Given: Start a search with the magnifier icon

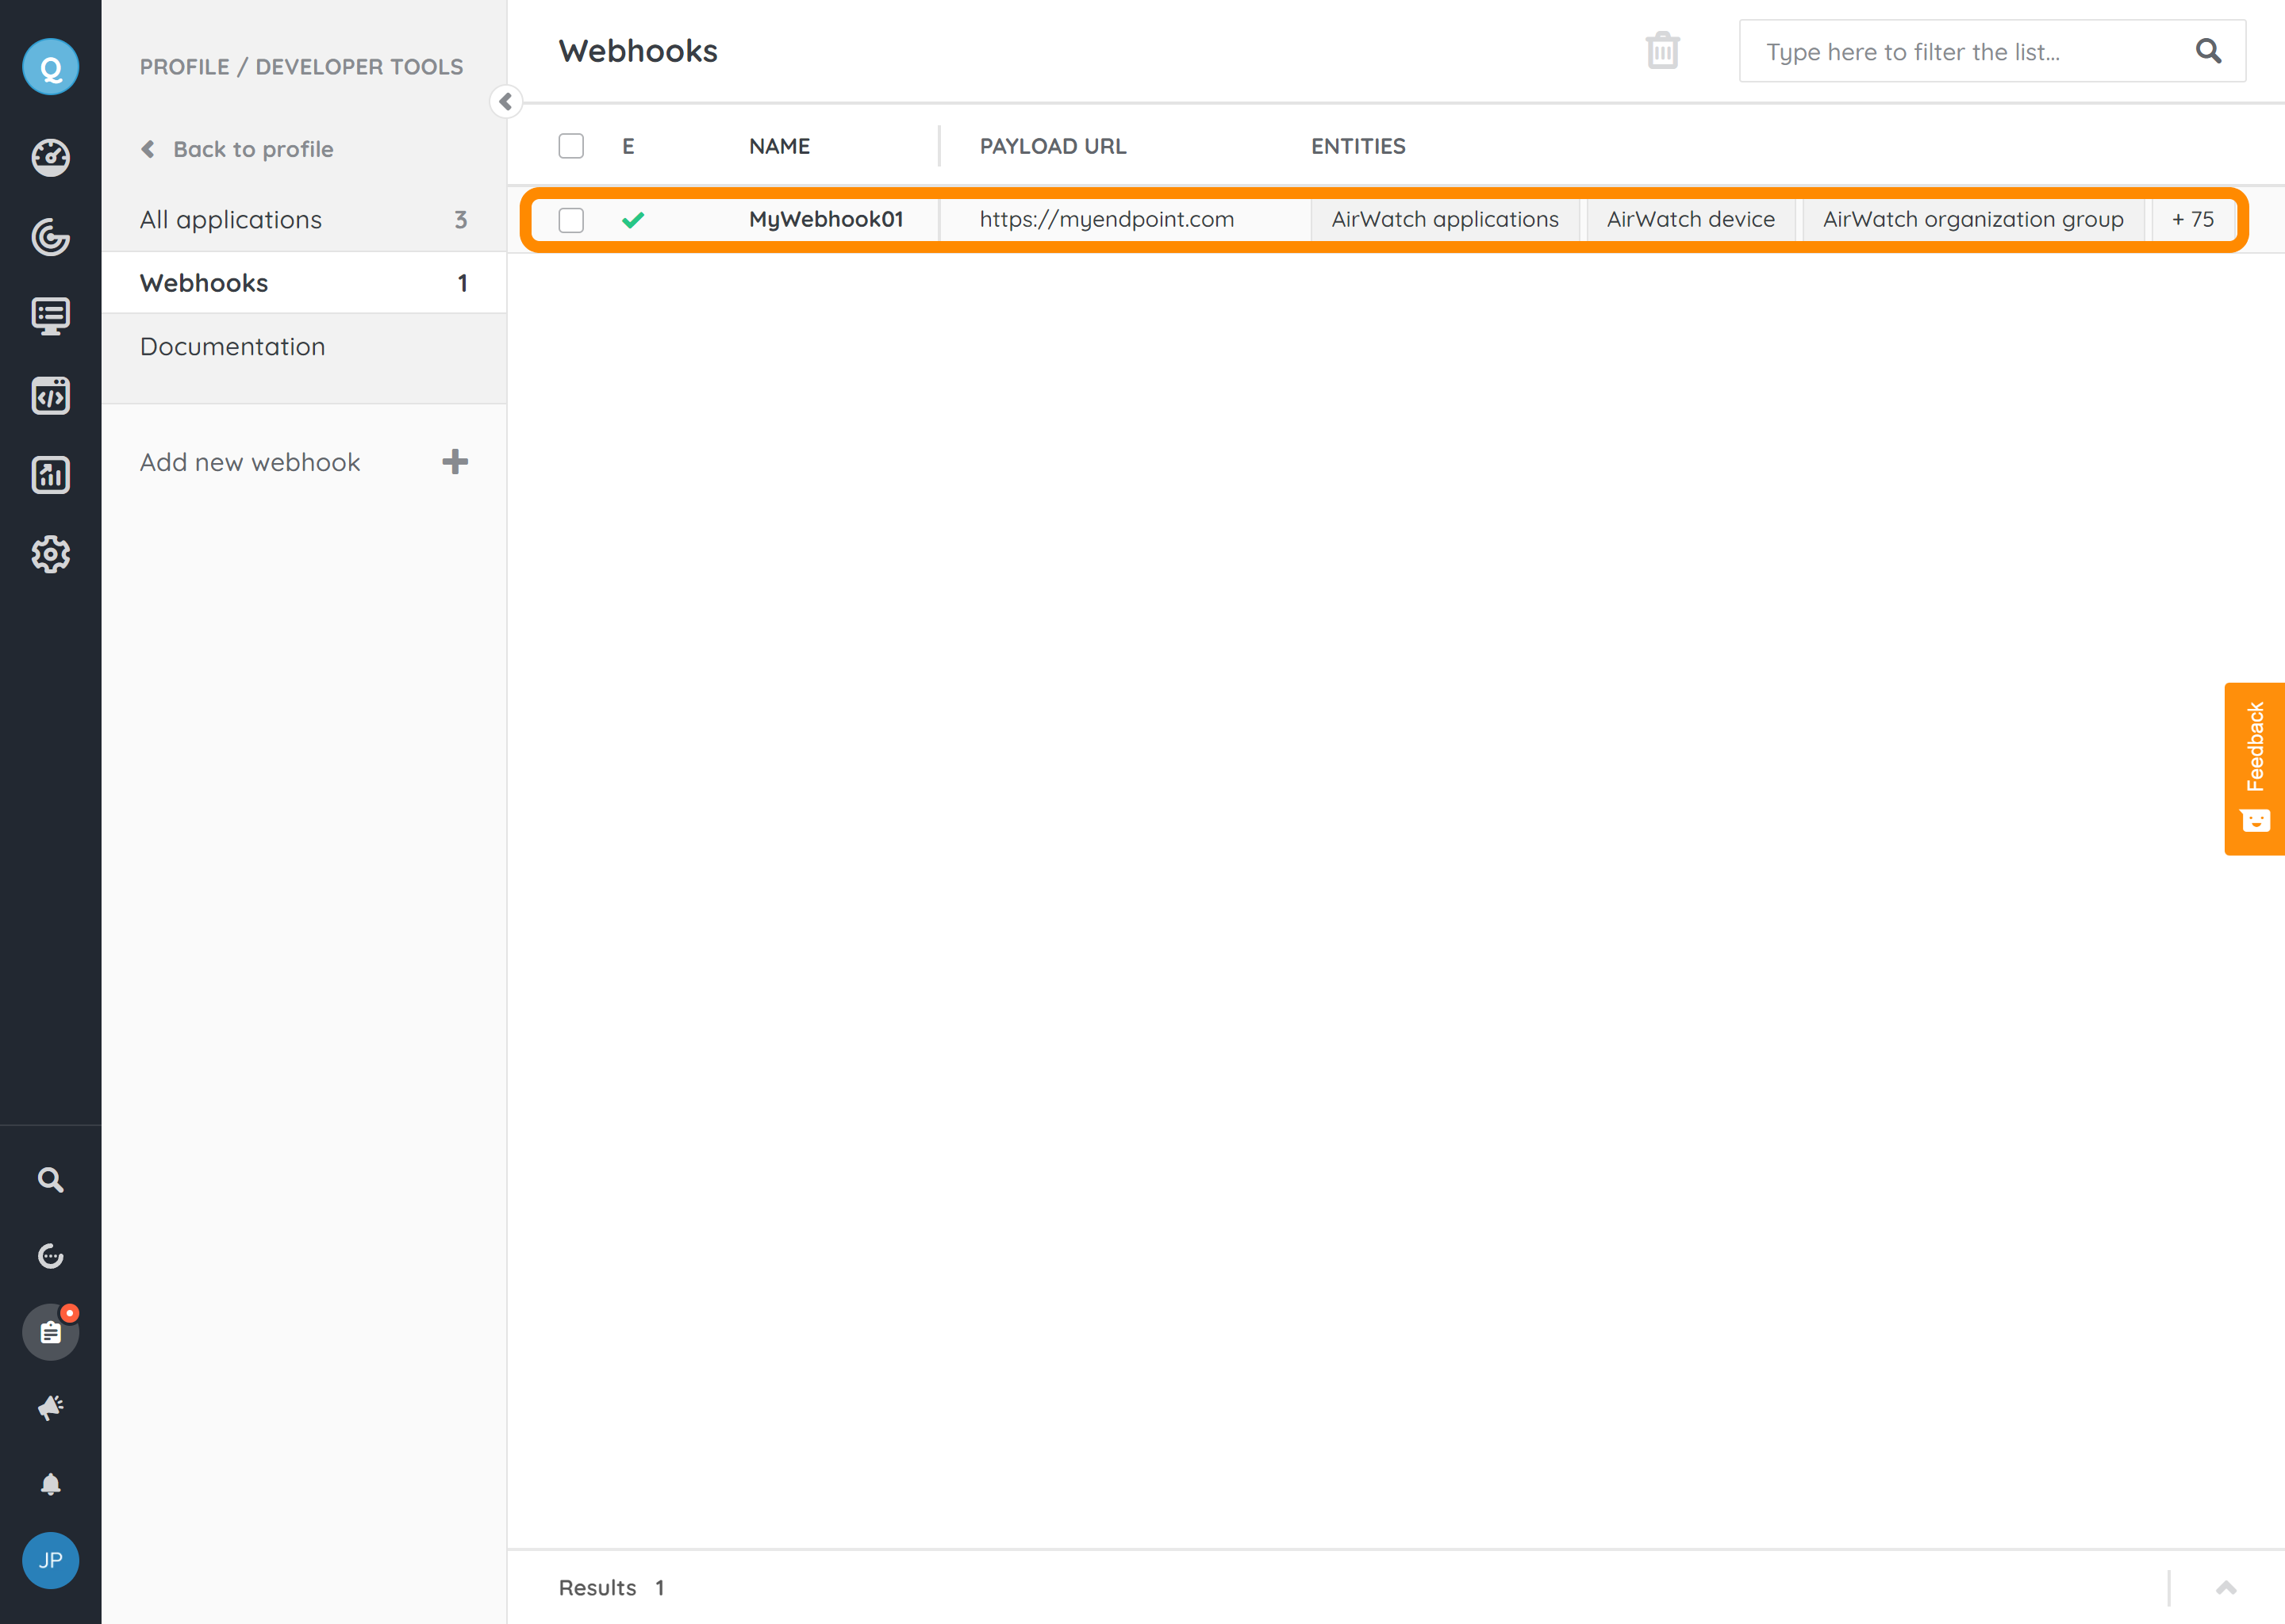Looking at the screenshot, I should [x=50, y=1179].
